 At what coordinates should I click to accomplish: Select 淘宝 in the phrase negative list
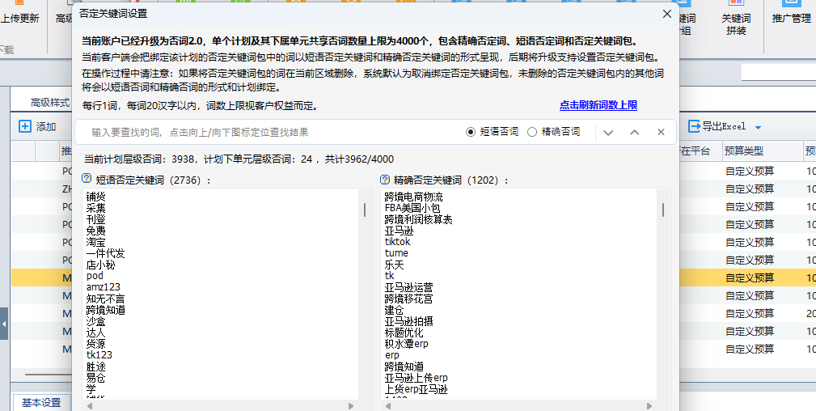pos(95,242)
